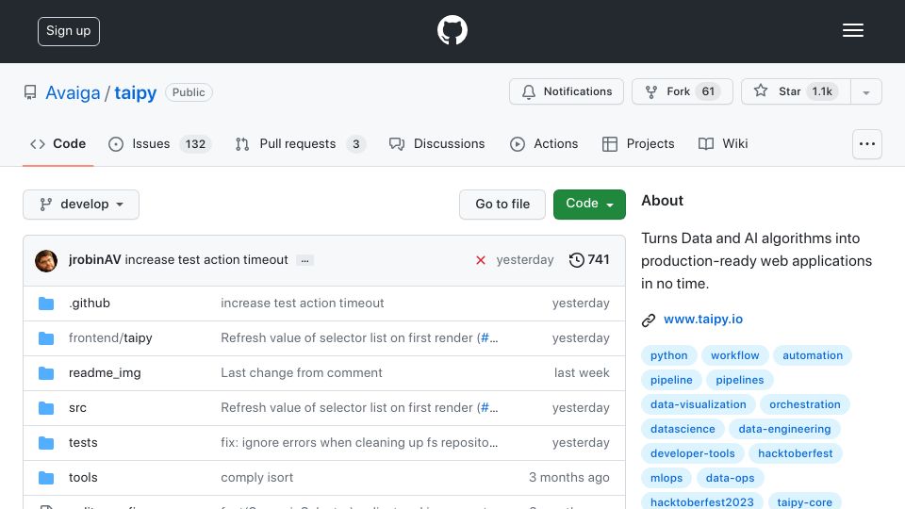Expand the Star list dropdown arrow
905x509 pixels.
click(865, 91)
